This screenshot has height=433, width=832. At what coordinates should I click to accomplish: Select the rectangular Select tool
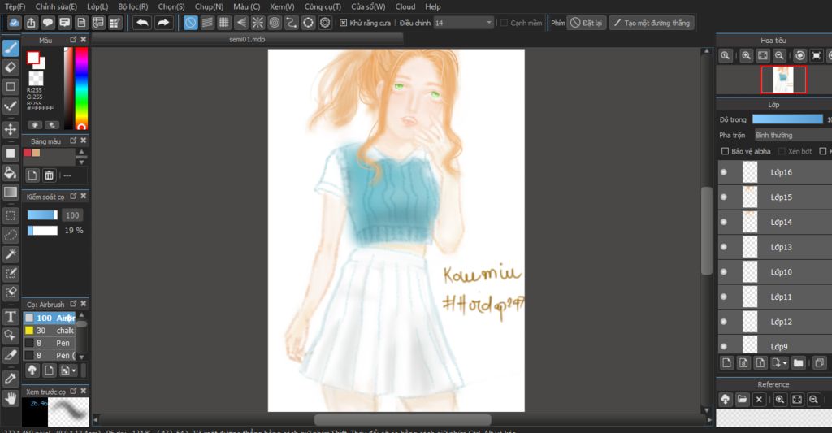coord(11,215)
